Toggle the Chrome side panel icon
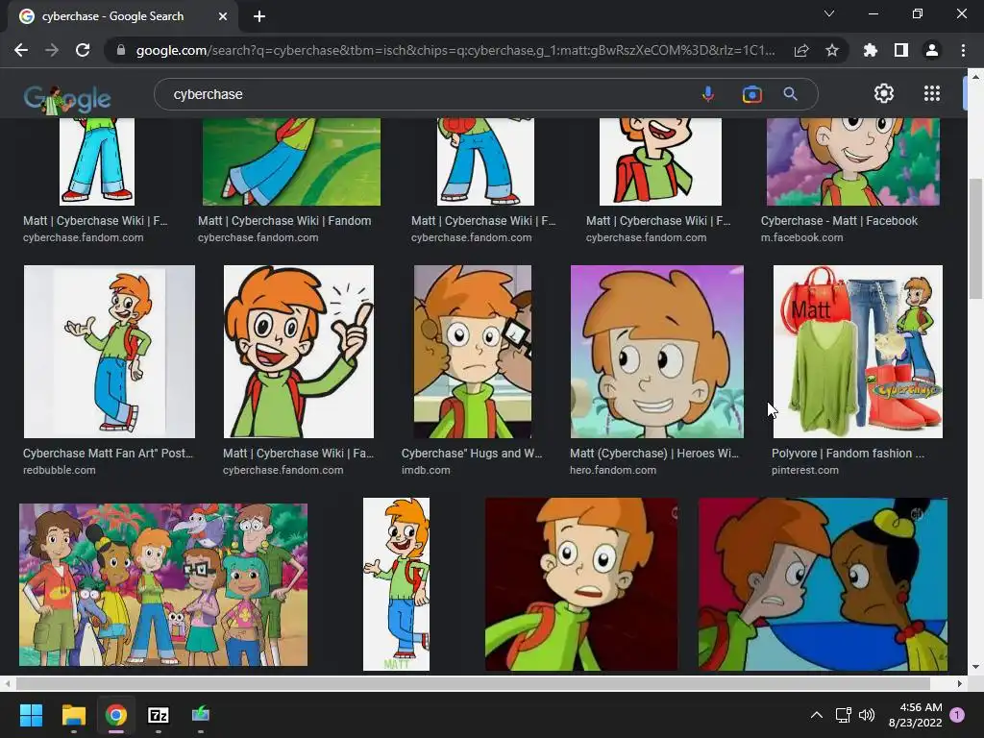984x738 pixels. pos(901,50)
